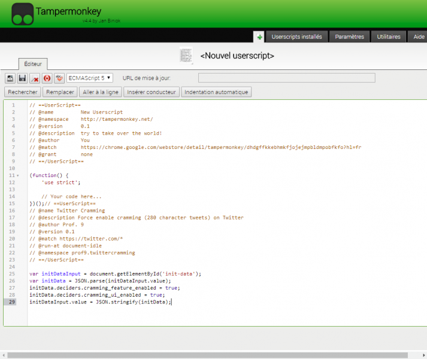The image size is (427, 359).
Task: Click the URL de mise à jour input field
Action: point(287,78)
